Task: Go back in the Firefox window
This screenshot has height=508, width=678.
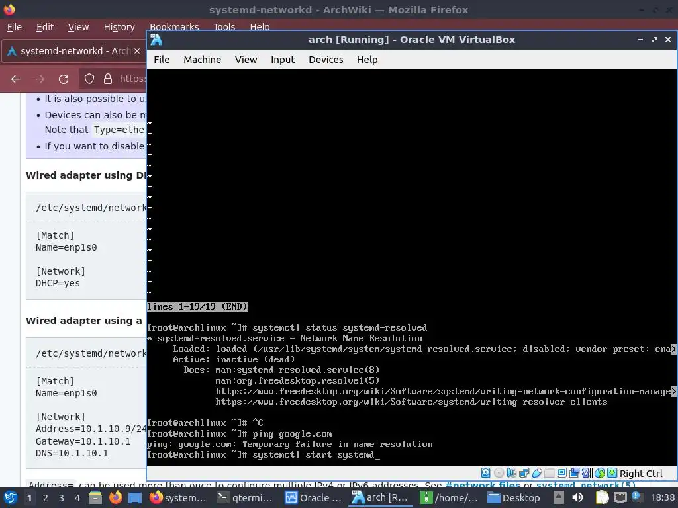Action: pyautogui.click(x=16, y=79)
